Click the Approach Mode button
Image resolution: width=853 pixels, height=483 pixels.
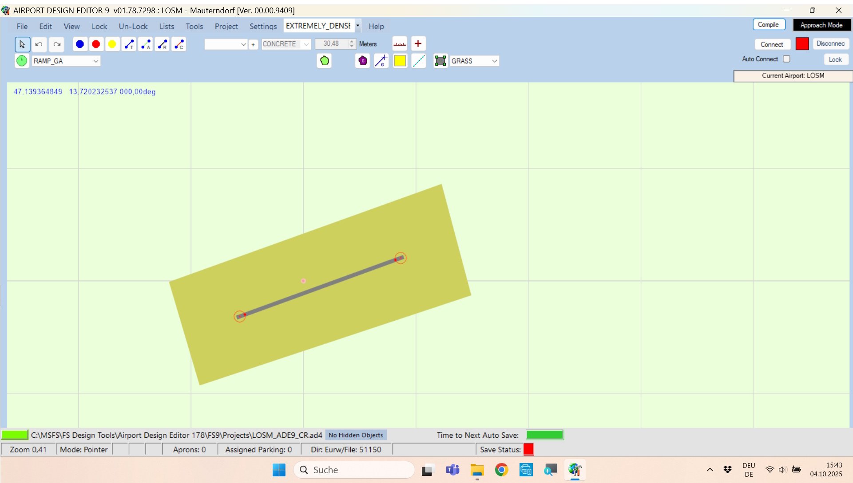tap(821, 25)
